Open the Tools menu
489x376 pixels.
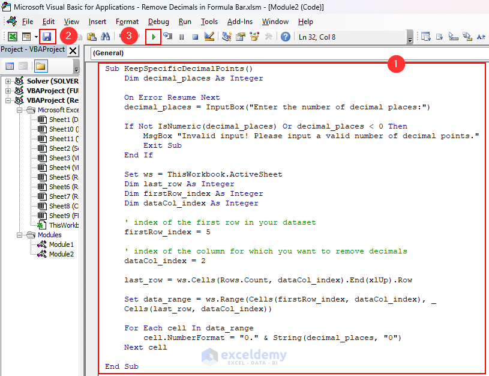click(x=209, y=22)
